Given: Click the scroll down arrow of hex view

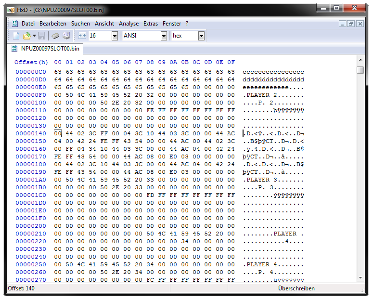Looking at the screenshot, I should click(x=360, y=278).
